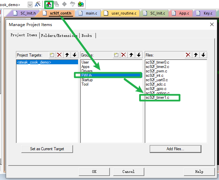The height and width of the screenshot is (180, 219).
Task: Click the Manage Run-Time Environment diamond icon
Action: click(x=64, y=4)
